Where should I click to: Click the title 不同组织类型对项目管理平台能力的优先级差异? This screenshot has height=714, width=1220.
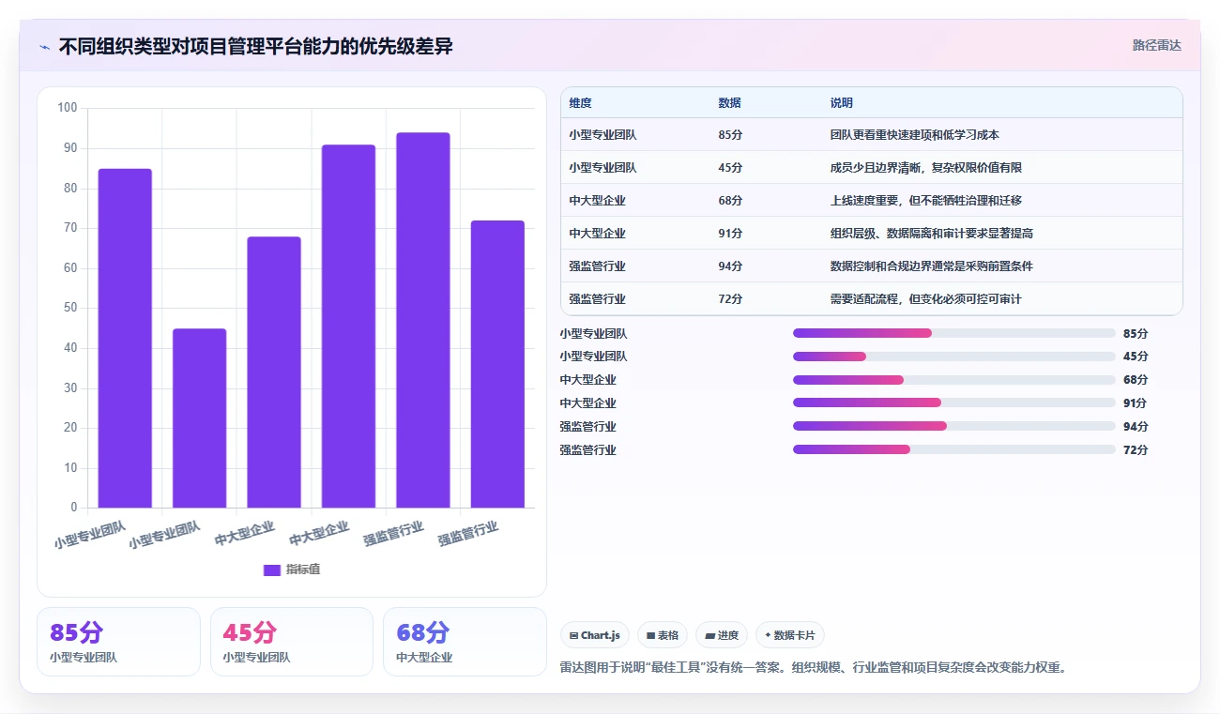tap(256, 46)
